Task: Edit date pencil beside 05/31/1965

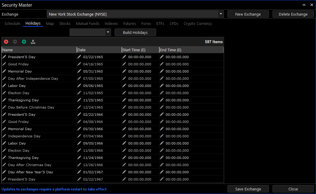Action: click(79, 71)
